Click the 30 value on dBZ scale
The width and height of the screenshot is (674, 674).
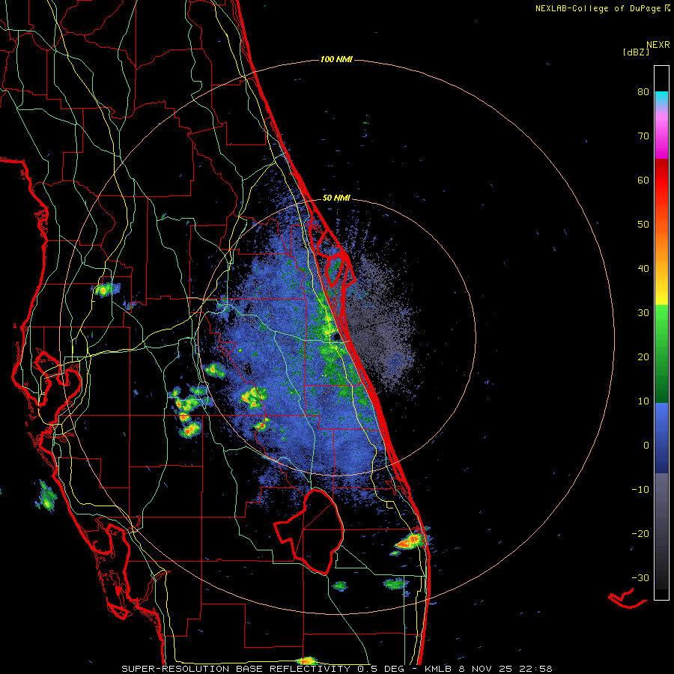click(x=643, y=313)
